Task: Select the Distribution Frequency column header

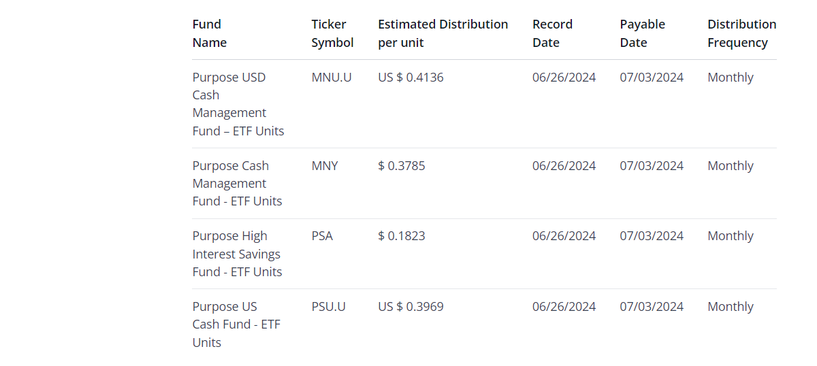Action: (x=741, y=33)
